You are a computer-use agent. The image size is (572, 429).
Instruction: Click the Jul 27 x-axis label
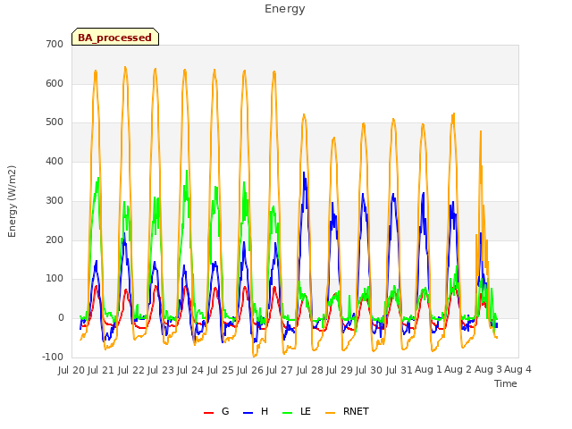(280, 370)
